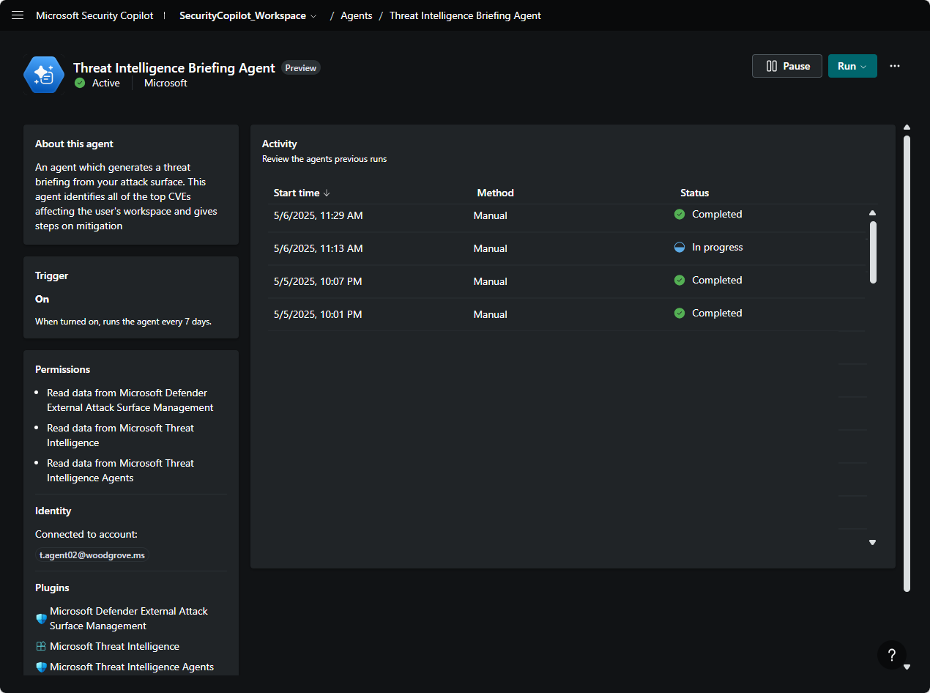The height and width of the screenshot is (693, 930).
Task: Click Microsoft Threat Intelligence Agents plugin icon
Action: [41, 667]
